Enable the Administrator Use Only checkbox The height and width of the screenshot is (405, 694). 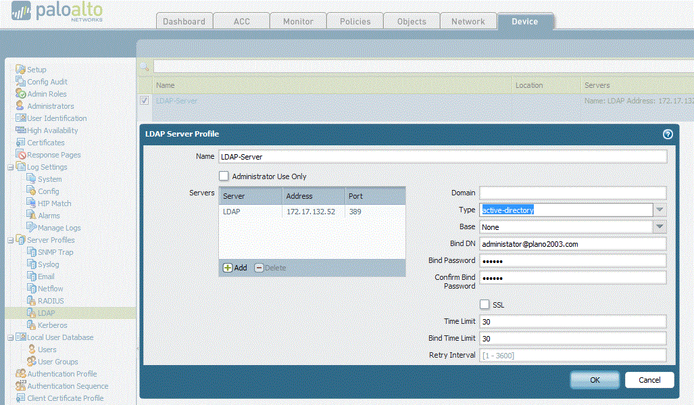224,176
